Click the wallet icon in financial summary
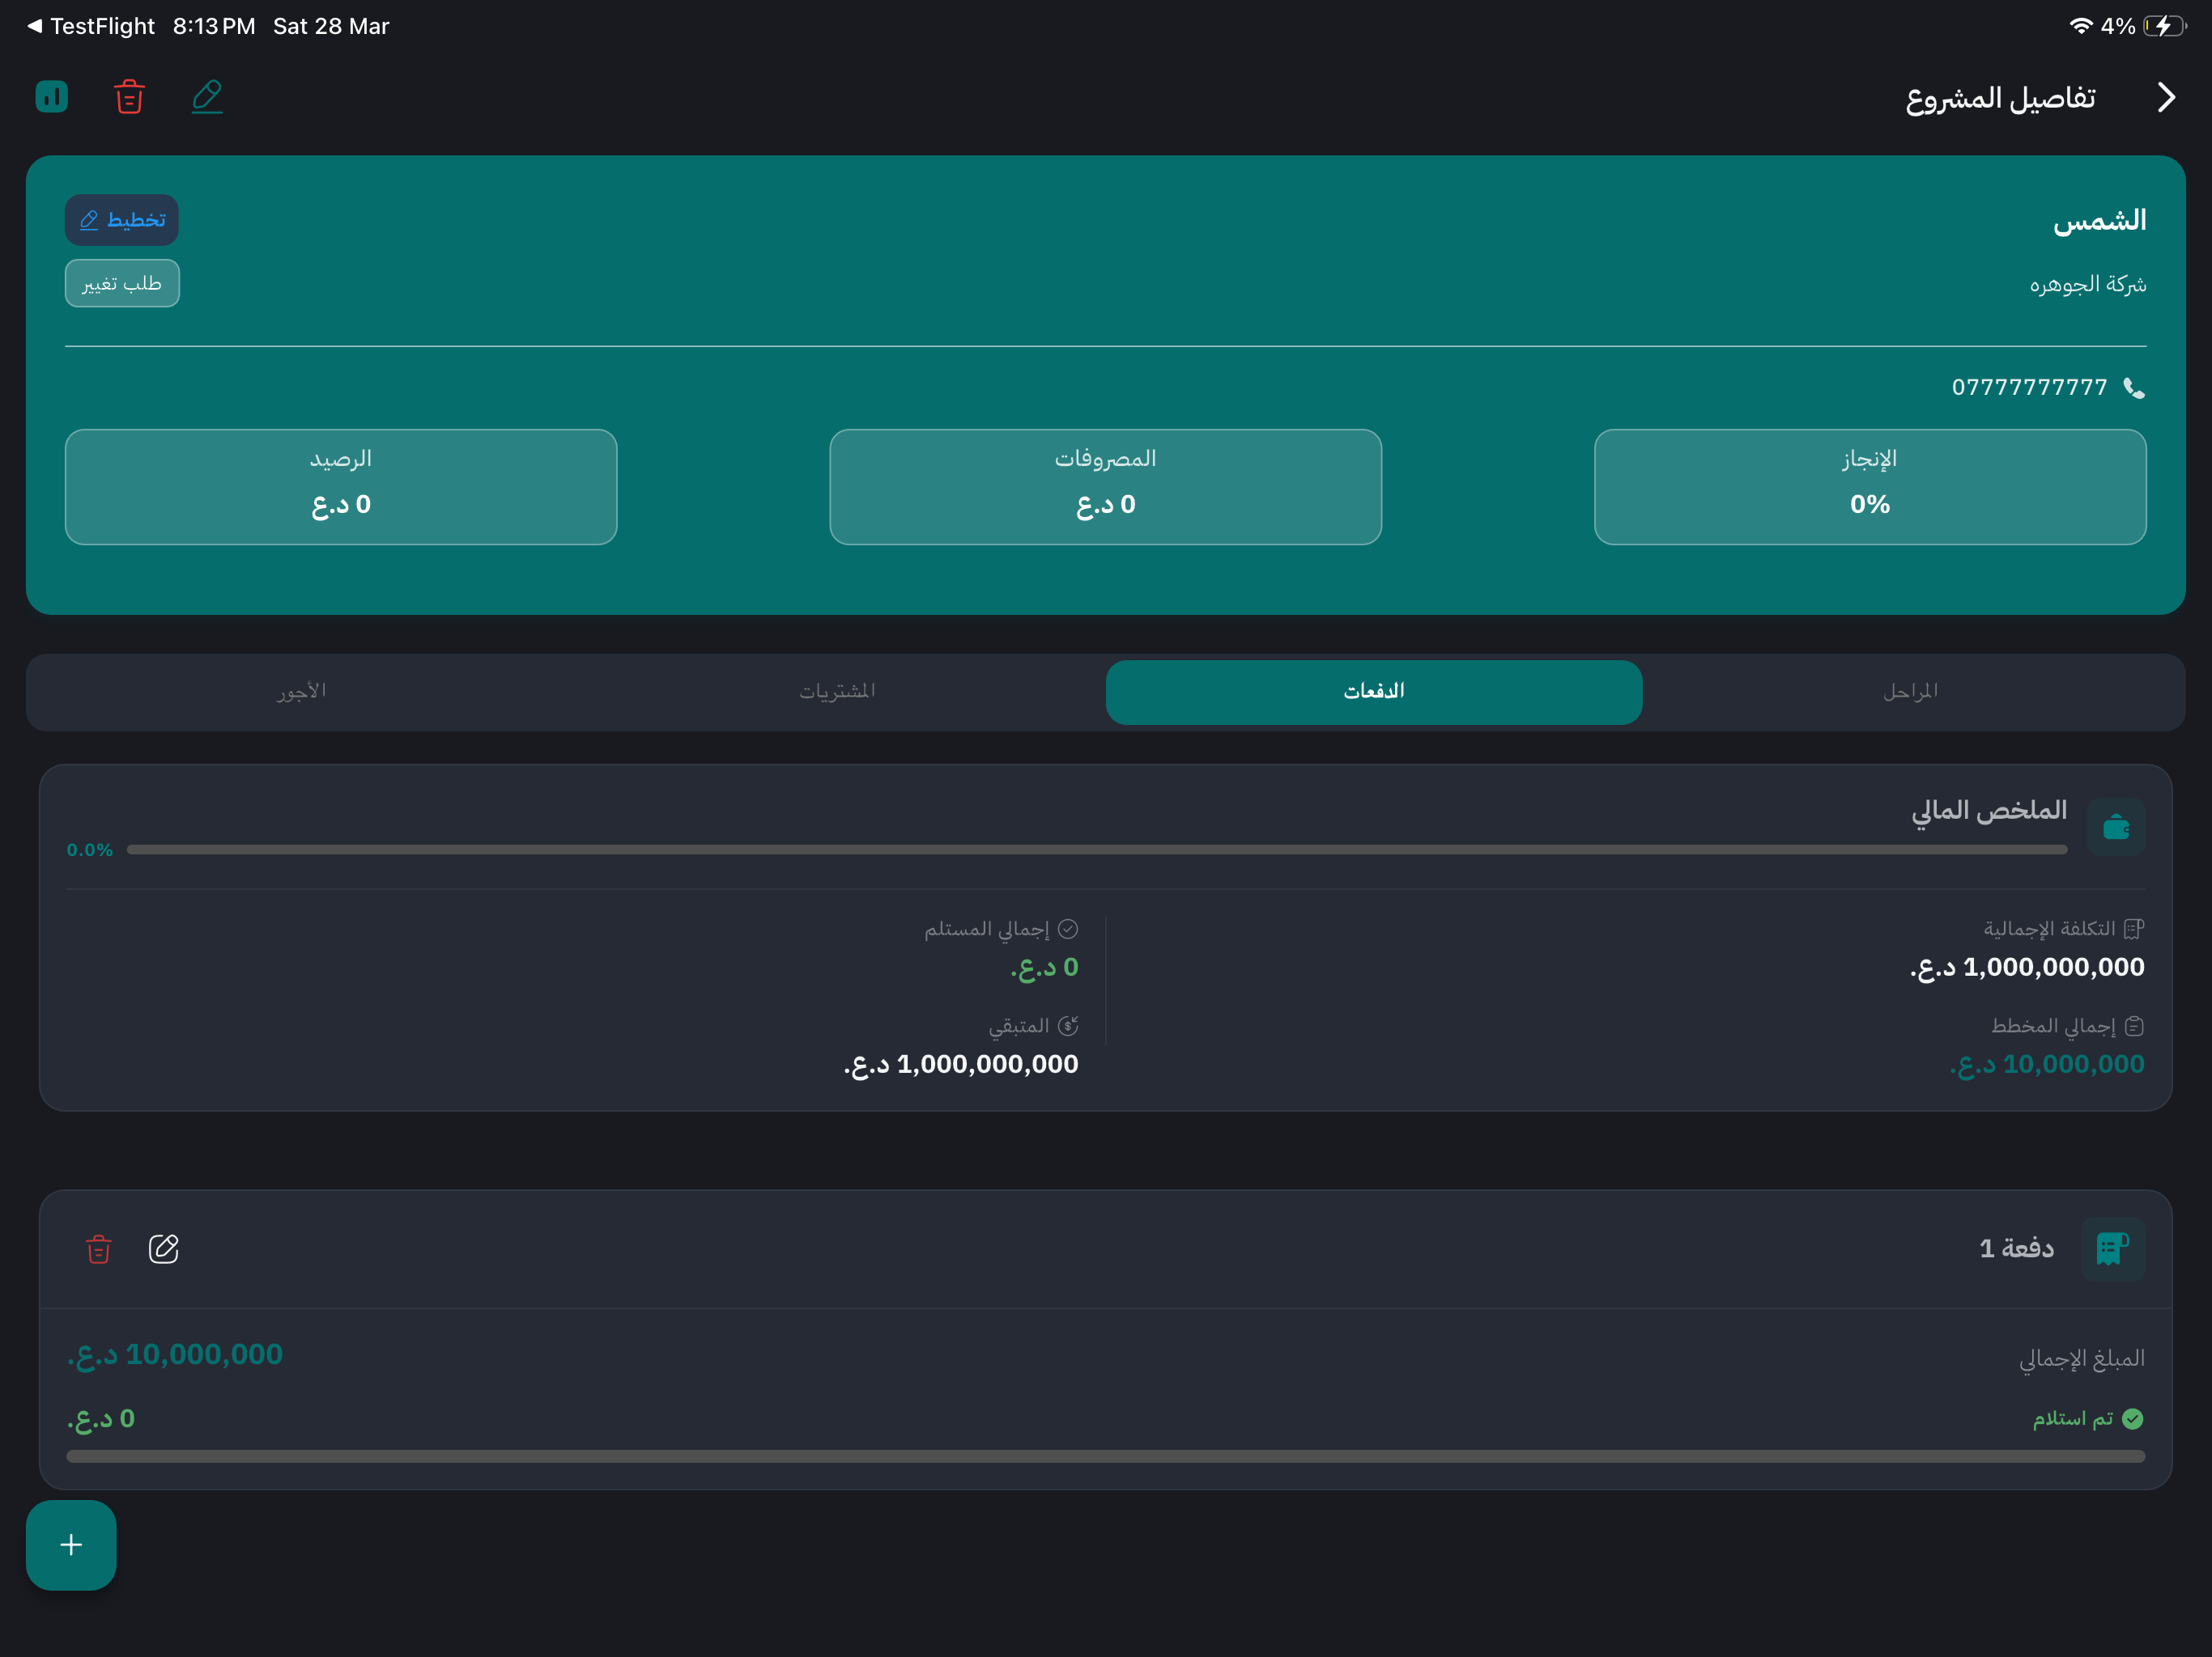Image resolution: width=2212 pixels, height=1657 pixels. (2116, 827)
